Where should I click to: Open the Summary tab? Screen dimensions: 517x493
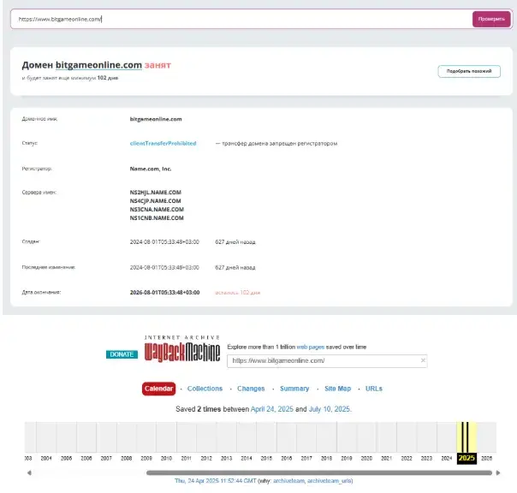coord(294,389)
